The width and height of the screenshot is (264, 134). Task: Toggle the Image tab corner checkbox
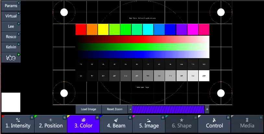point(162,117)
